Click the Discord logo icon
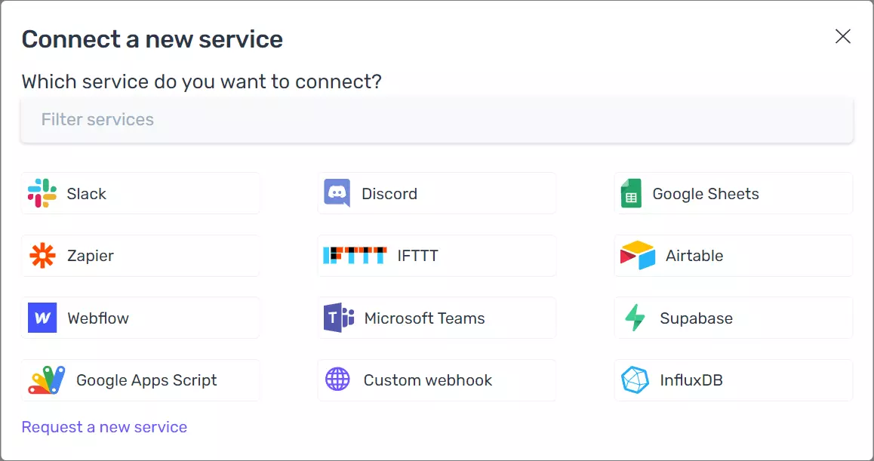Viewport: 874px width, 461px height. (337, 194)
